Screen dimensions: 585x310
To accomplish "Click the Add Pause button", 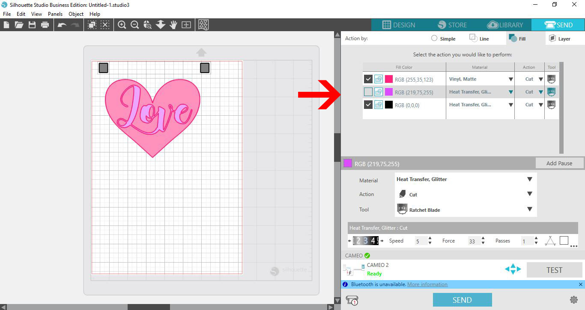I will pos(559,163).
